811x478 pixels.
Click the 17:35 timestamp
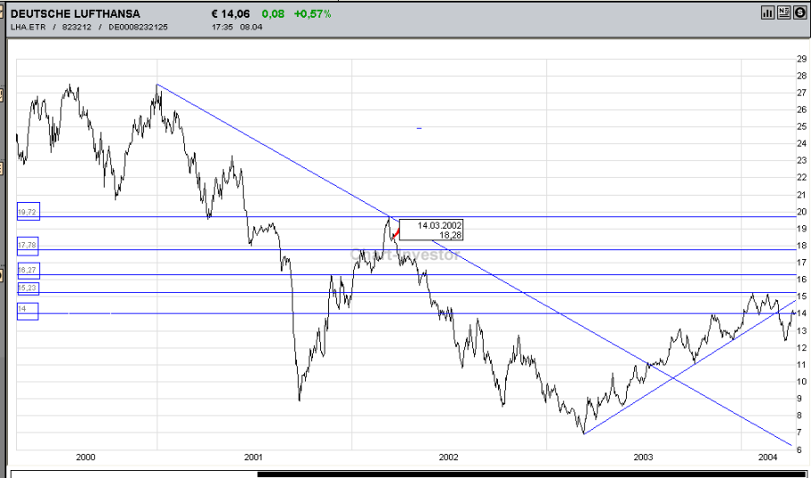(222, 27)
